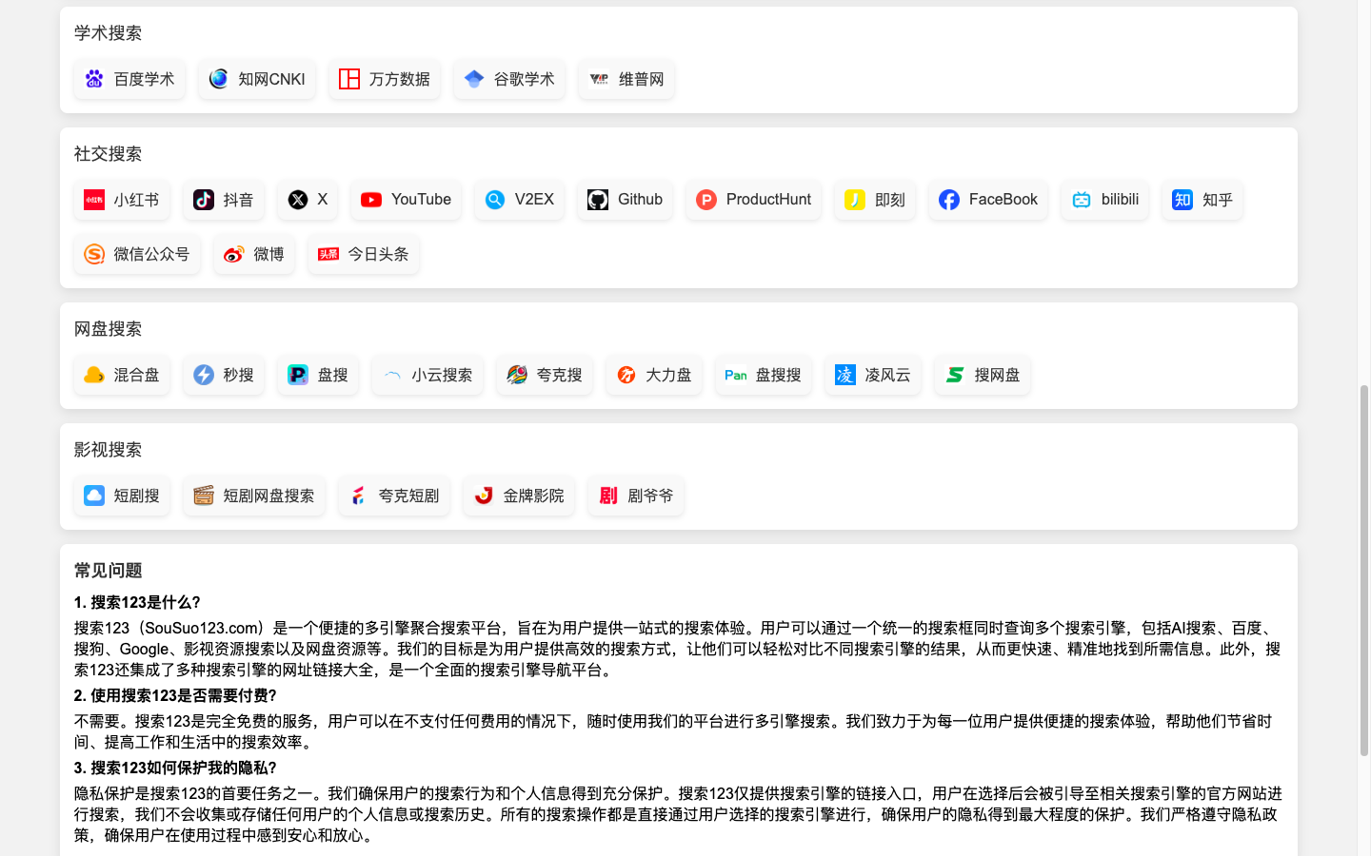Click the 大力盘 orange icon
Screen dimensions: 1371x856
(x=626, y=375)
